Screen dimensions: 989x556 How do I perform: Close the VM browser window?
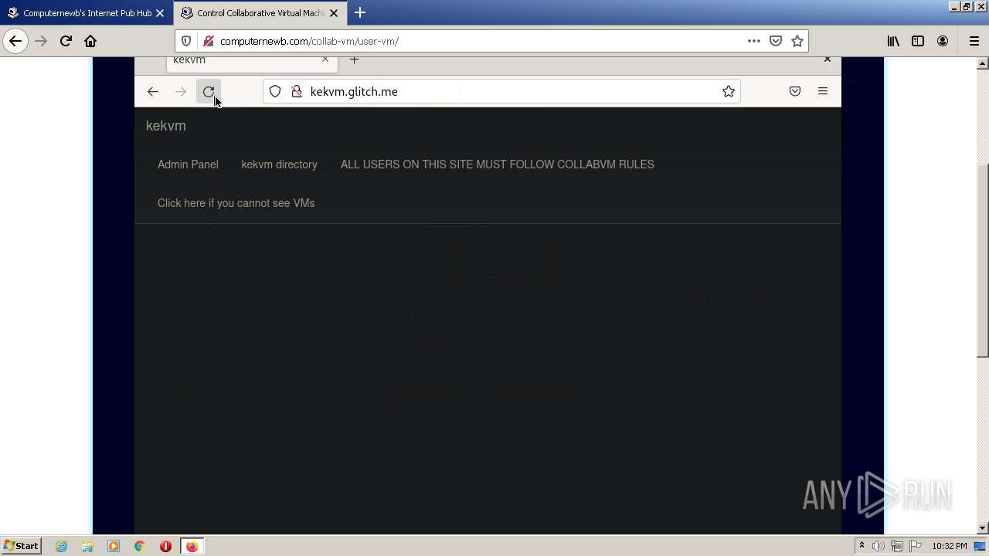(x=828, y=59)
